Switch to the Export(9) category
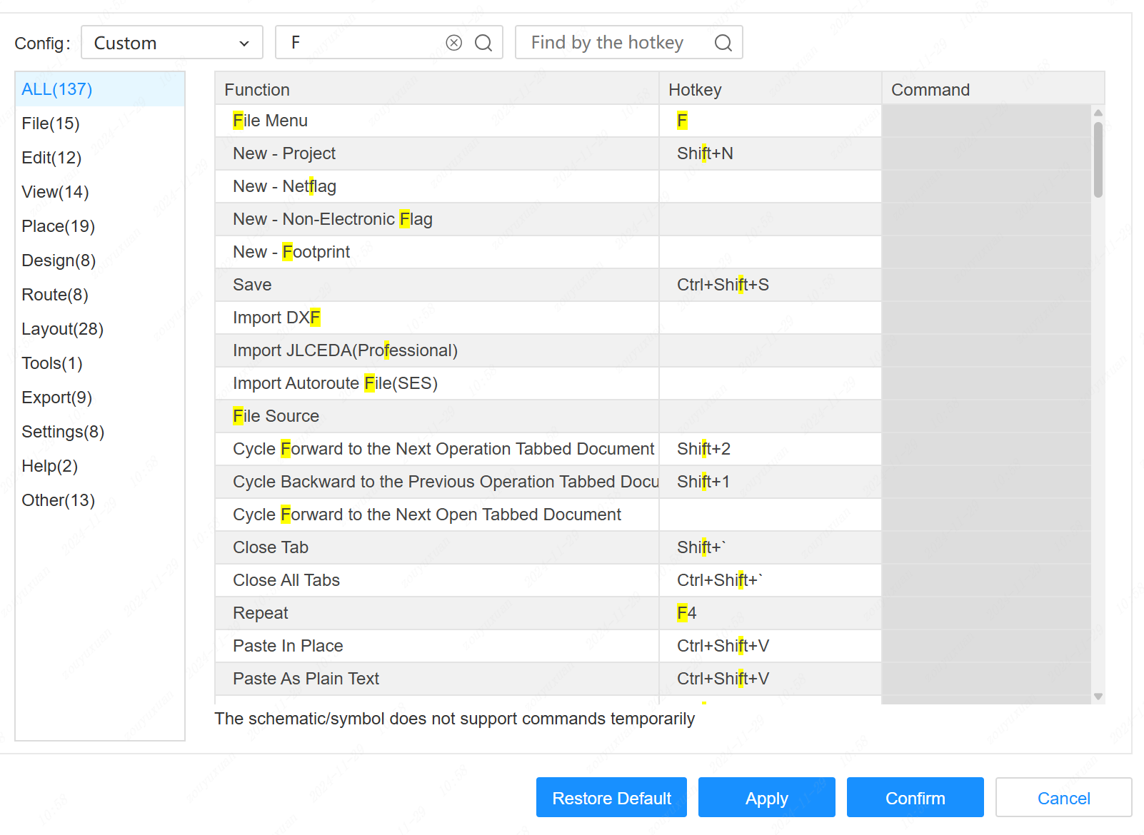Screen dimensions: 1144x835 coord(57,398)
